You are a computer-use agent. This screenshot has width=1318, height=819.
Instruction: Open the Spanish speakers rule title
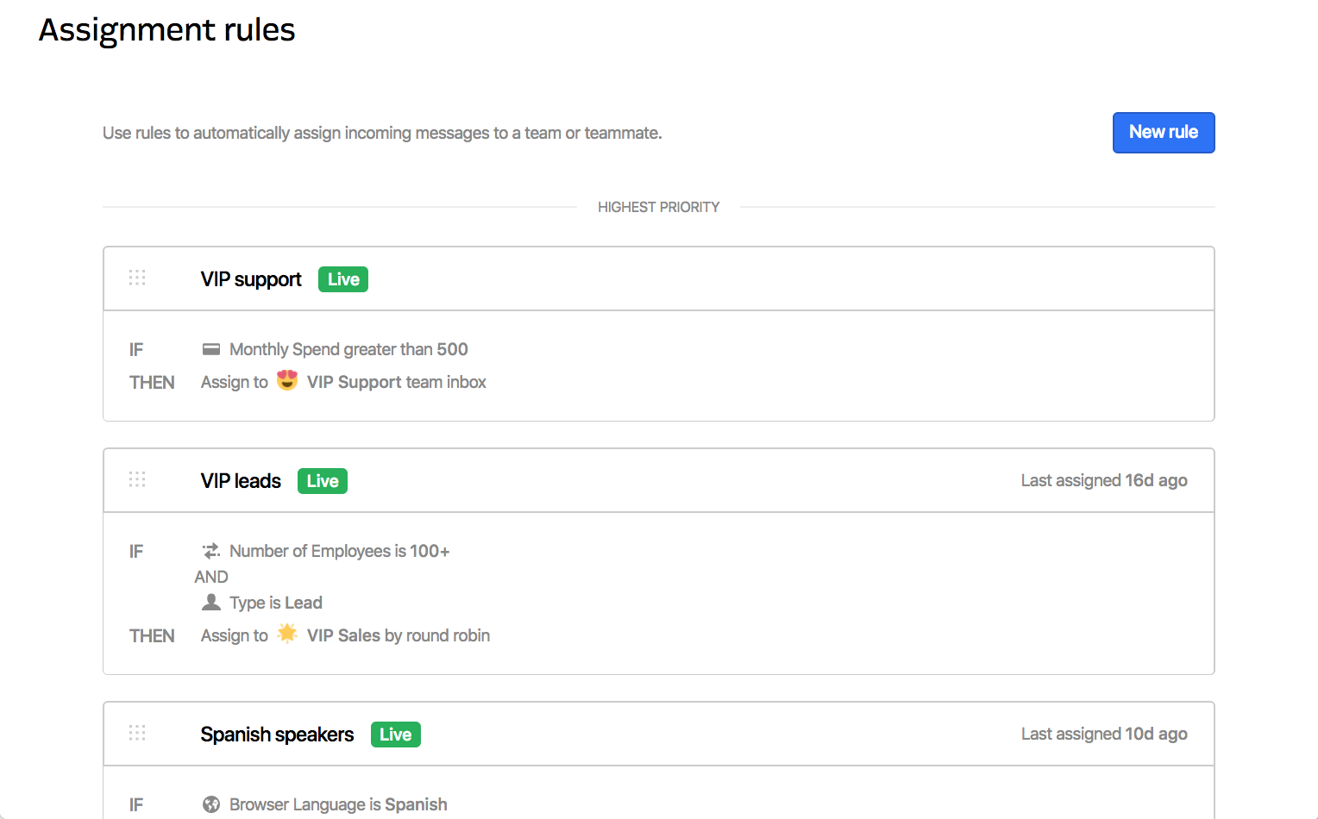click(277, 735)
